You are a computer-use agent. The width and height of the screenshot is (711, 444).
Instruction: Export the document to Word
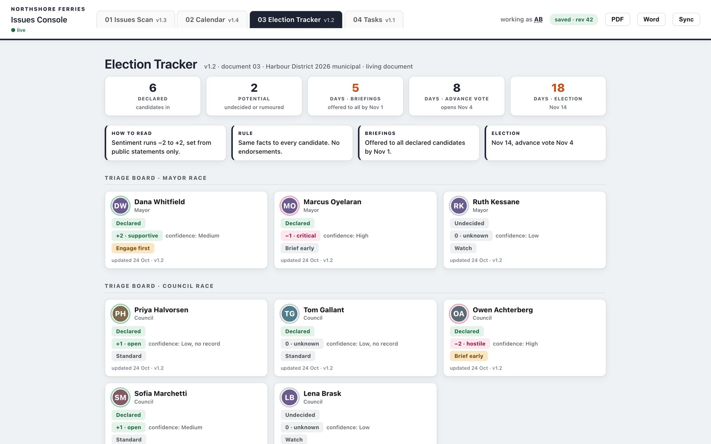[651, 20]
